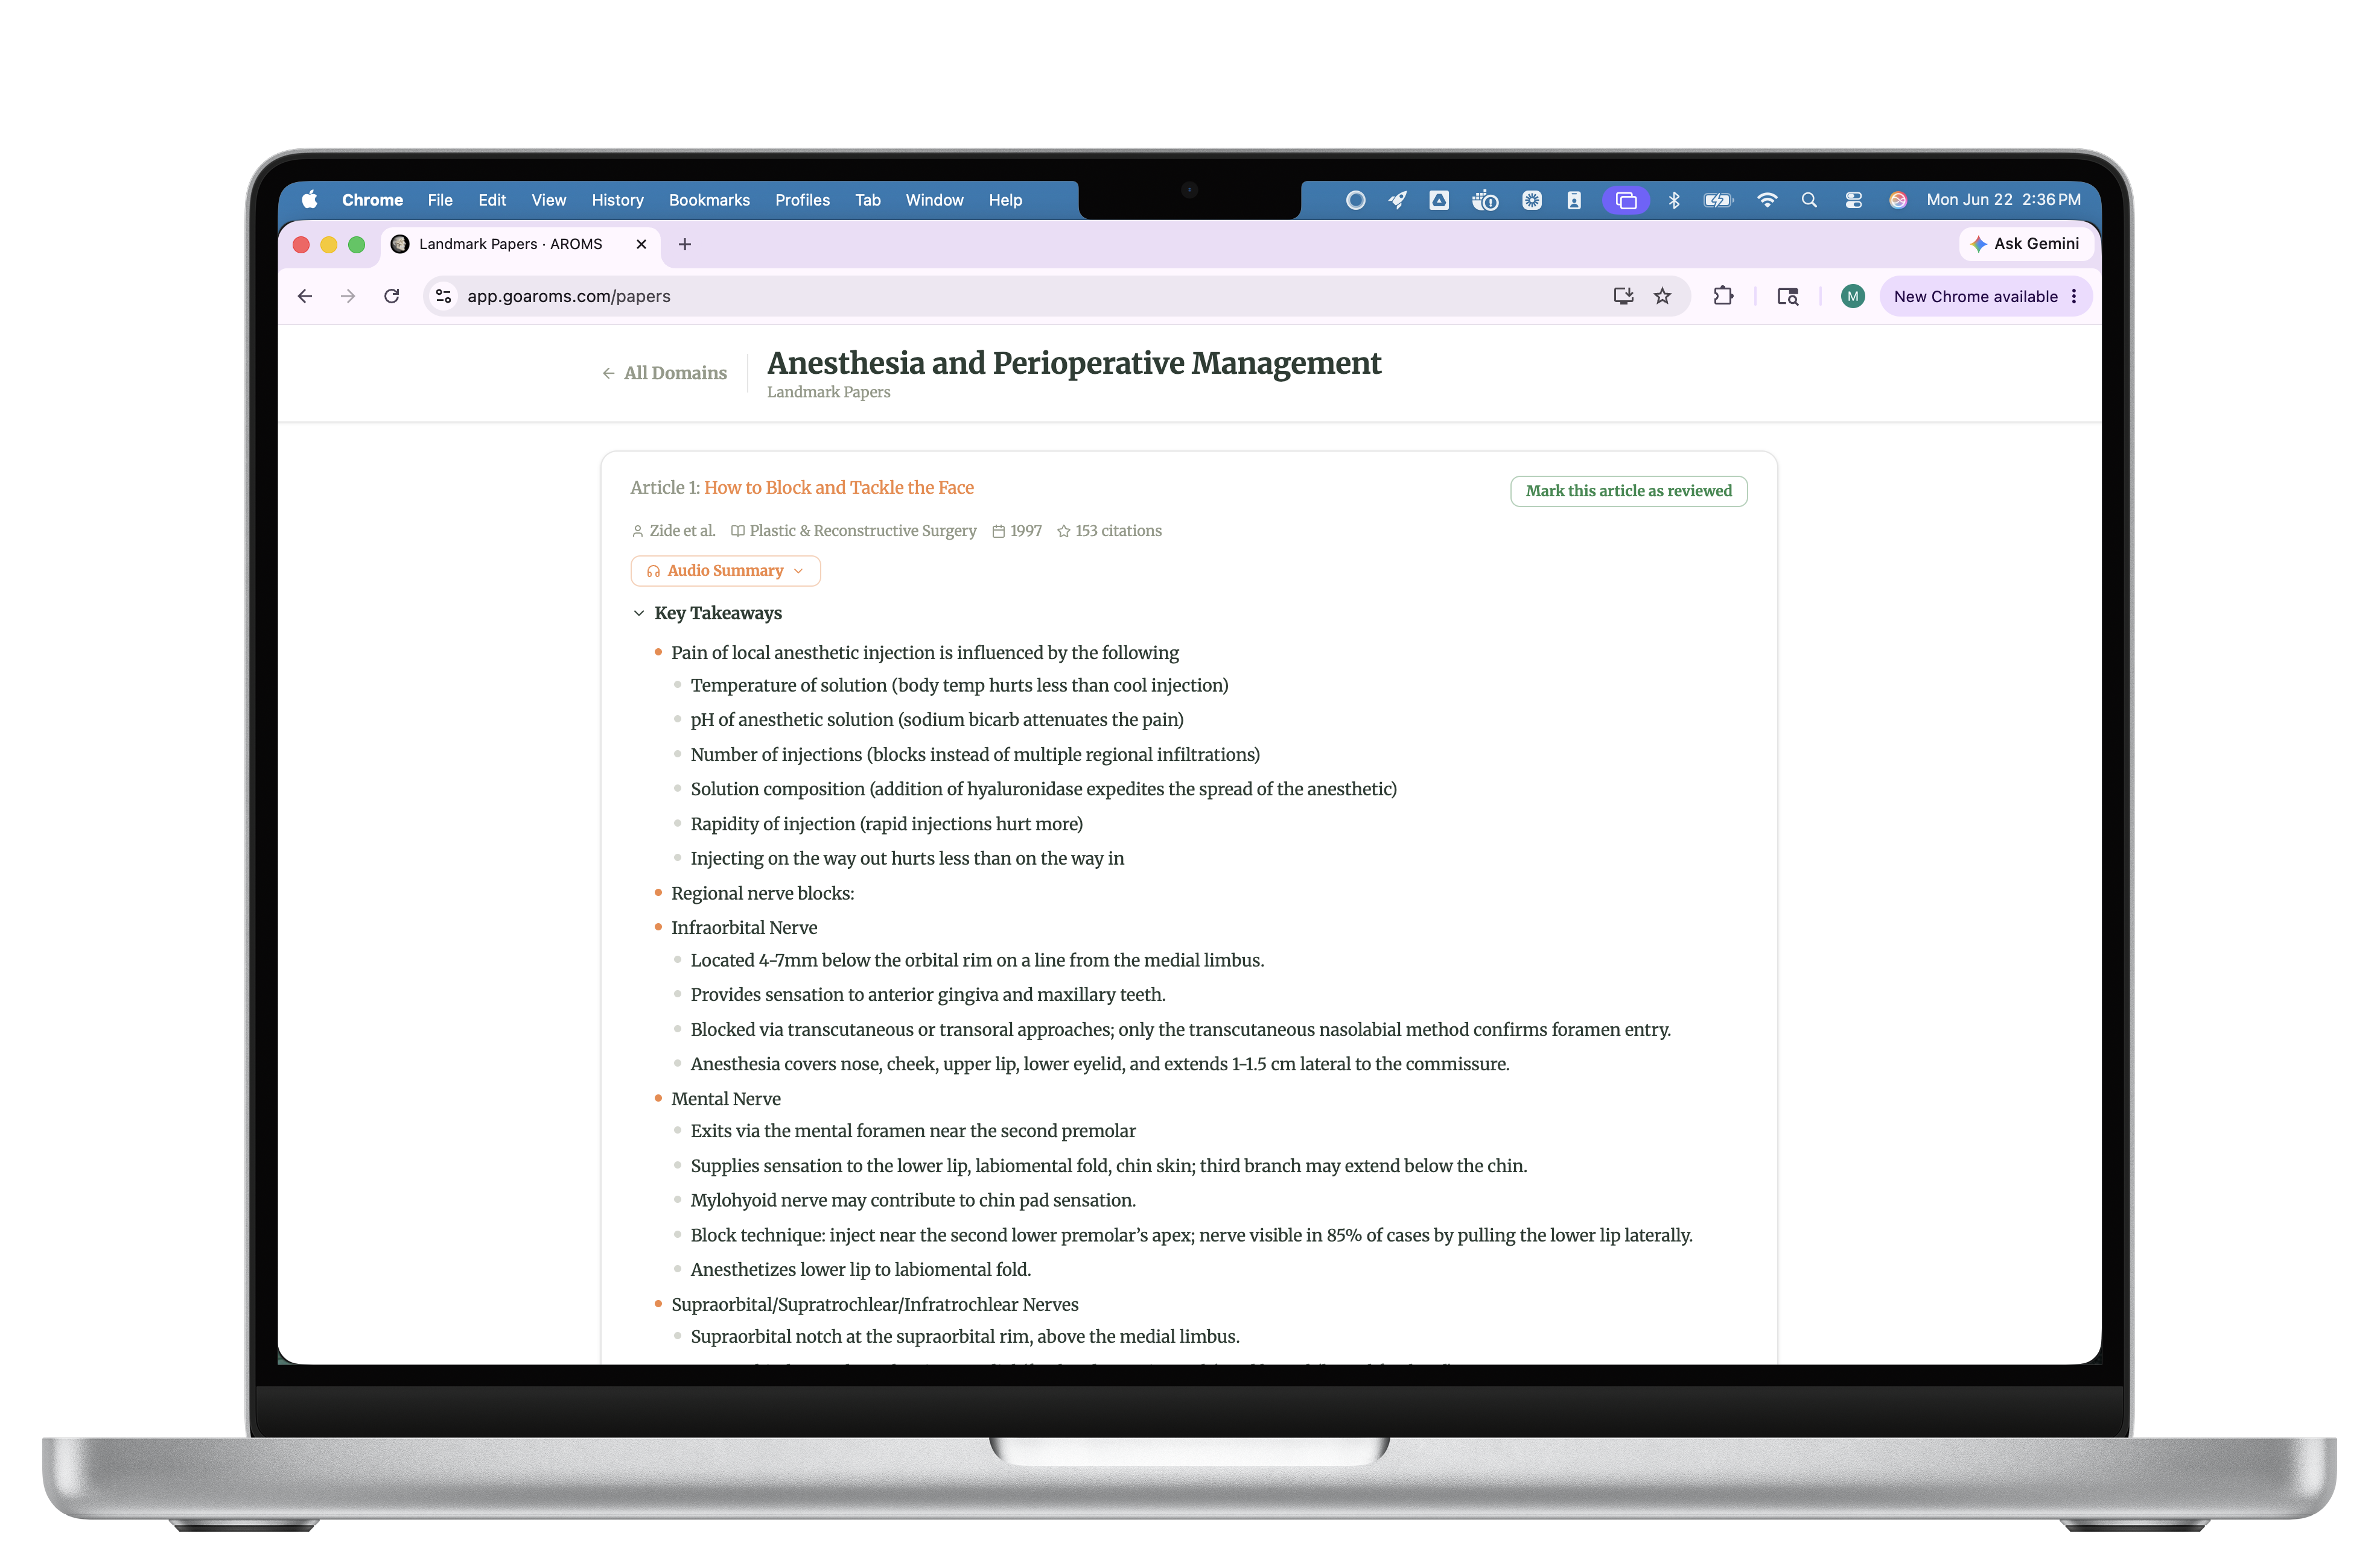Viewport: 2380px width, 1546px height.
Task: Open the Bookmarks menu
Action: (709, 200)
